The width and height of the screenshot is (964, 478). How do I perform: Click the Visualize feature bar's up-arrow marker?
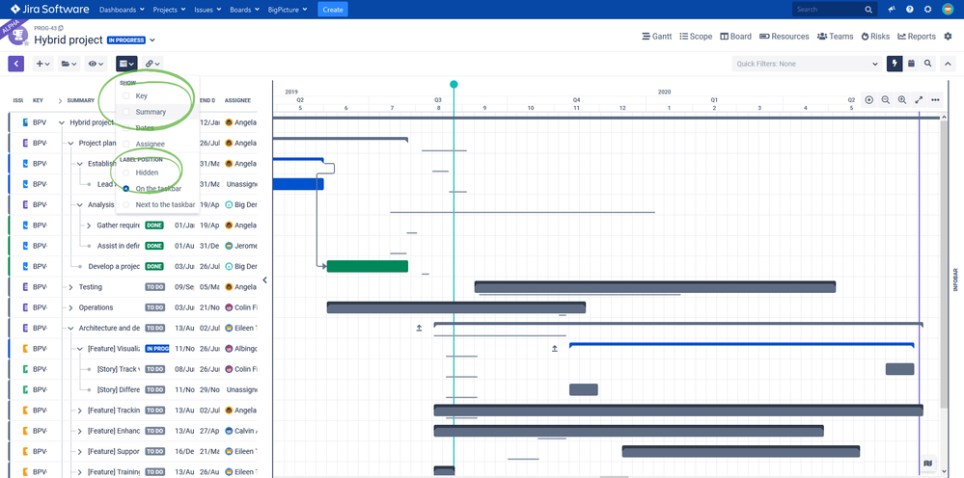pos(555,349)
